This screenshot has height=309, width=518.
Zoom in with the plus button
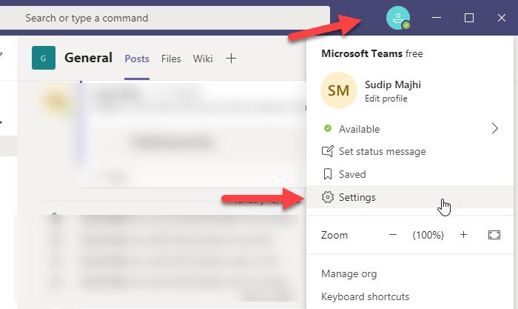click(x=463, y=235)
